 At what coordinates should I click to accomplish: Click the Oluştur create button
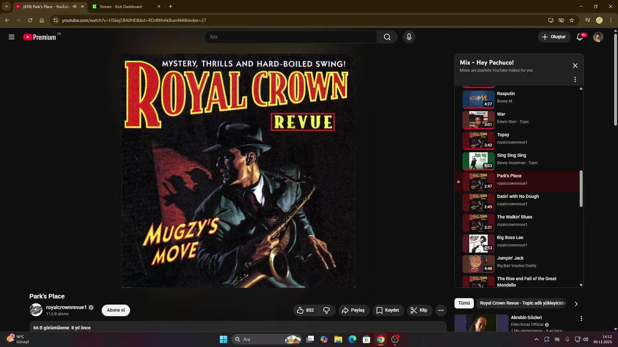coord(554,37)
